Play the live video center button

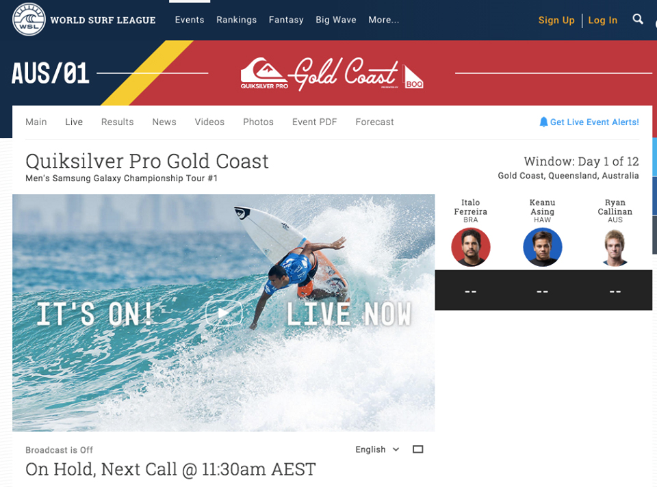pos(224,313)
